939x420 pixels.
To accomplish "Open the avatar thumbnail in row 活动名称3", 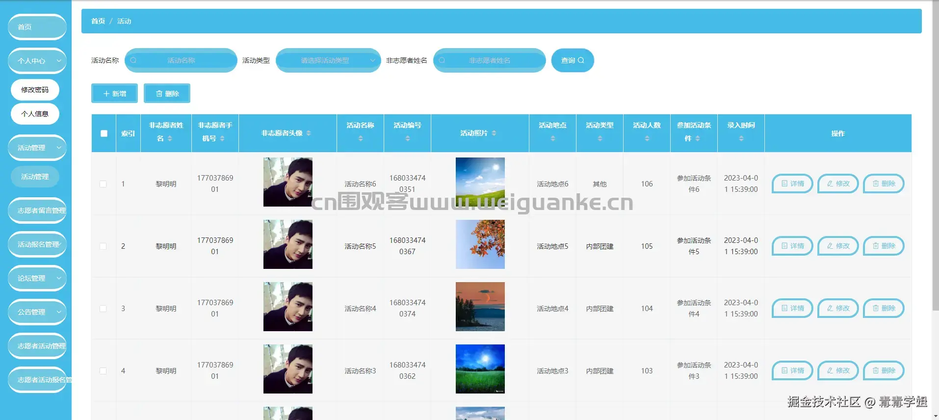I will pos(288,369).
